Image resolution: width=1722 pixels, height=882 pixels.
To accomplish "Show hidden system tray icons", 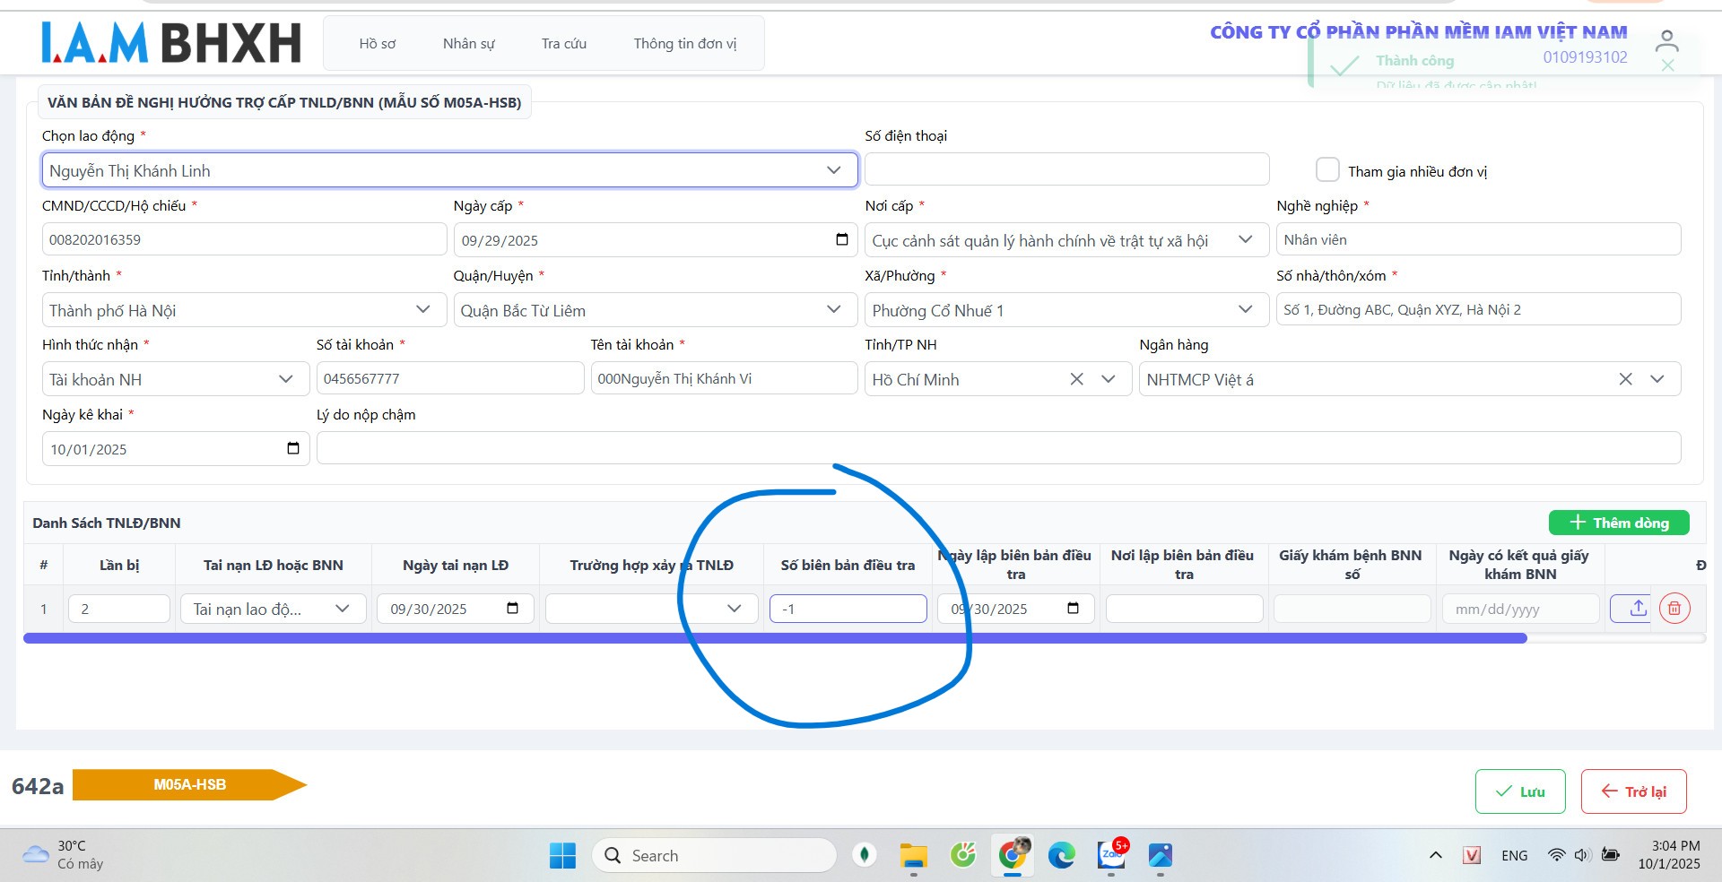I will pos(1435,855).
